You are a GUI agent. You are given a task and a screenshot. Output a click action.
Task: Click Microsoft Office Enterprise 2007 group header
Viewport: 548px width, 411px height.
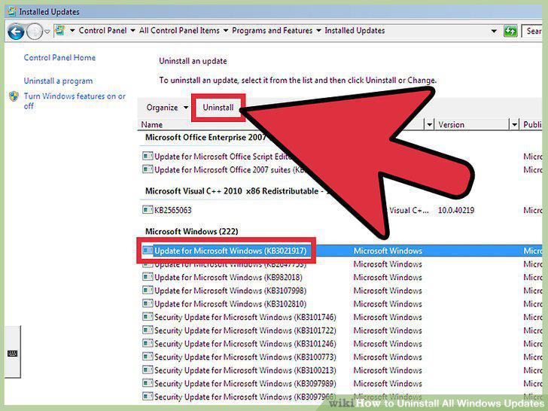(x=205, y=137)
